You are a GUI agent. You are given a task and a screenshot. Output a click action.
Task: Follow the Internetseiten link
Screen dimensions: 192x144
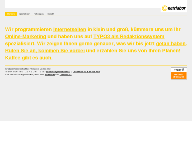coord(70,29)
